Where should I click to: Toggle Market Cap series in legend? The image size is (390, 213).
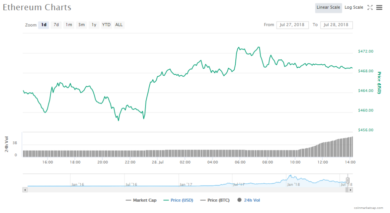[x=141, y=200]
